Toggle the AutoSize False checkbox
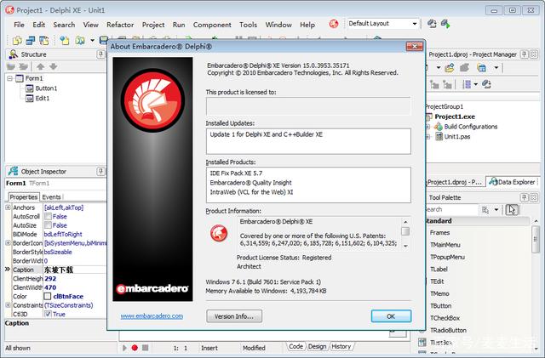545x358 pixels. 48,225
